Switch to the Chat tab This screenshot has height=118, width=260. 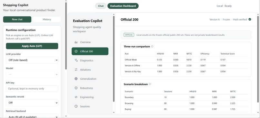pos(101,6)
